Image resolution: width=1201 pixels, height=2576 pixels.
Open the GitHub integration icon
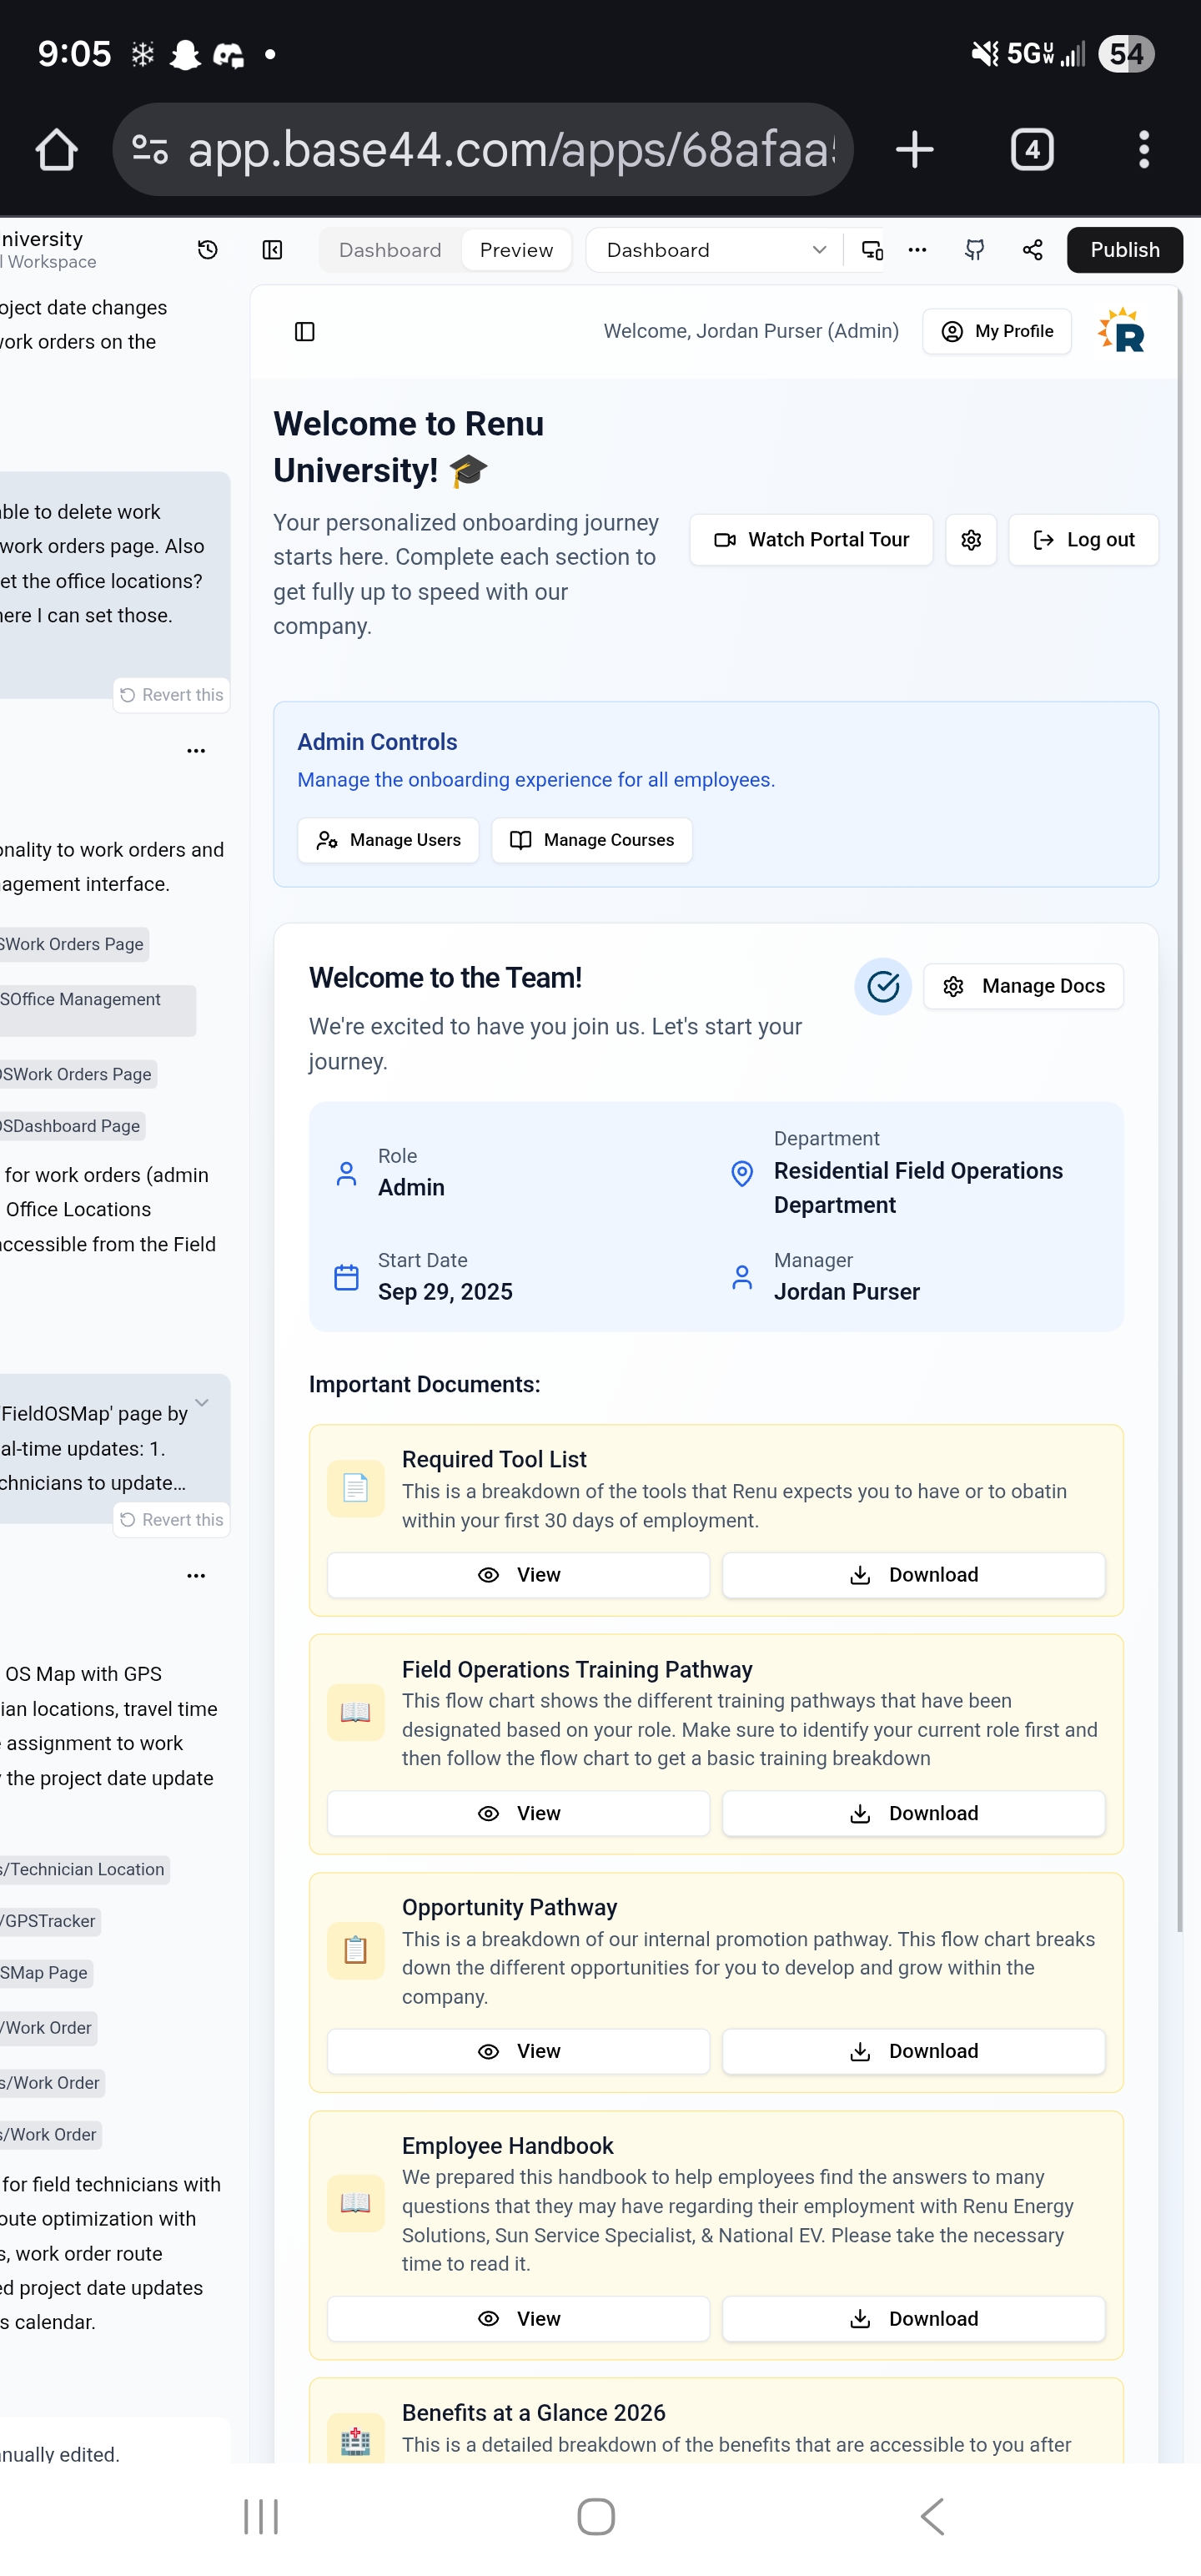click(x=975, y=250)
